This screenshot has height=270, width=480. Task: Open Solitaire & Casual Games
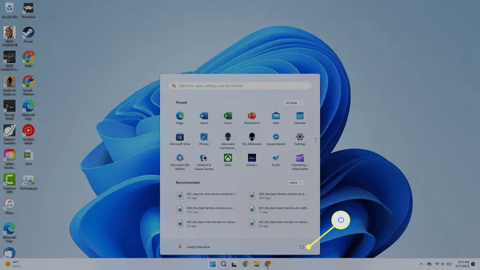[x=204, y=162]
